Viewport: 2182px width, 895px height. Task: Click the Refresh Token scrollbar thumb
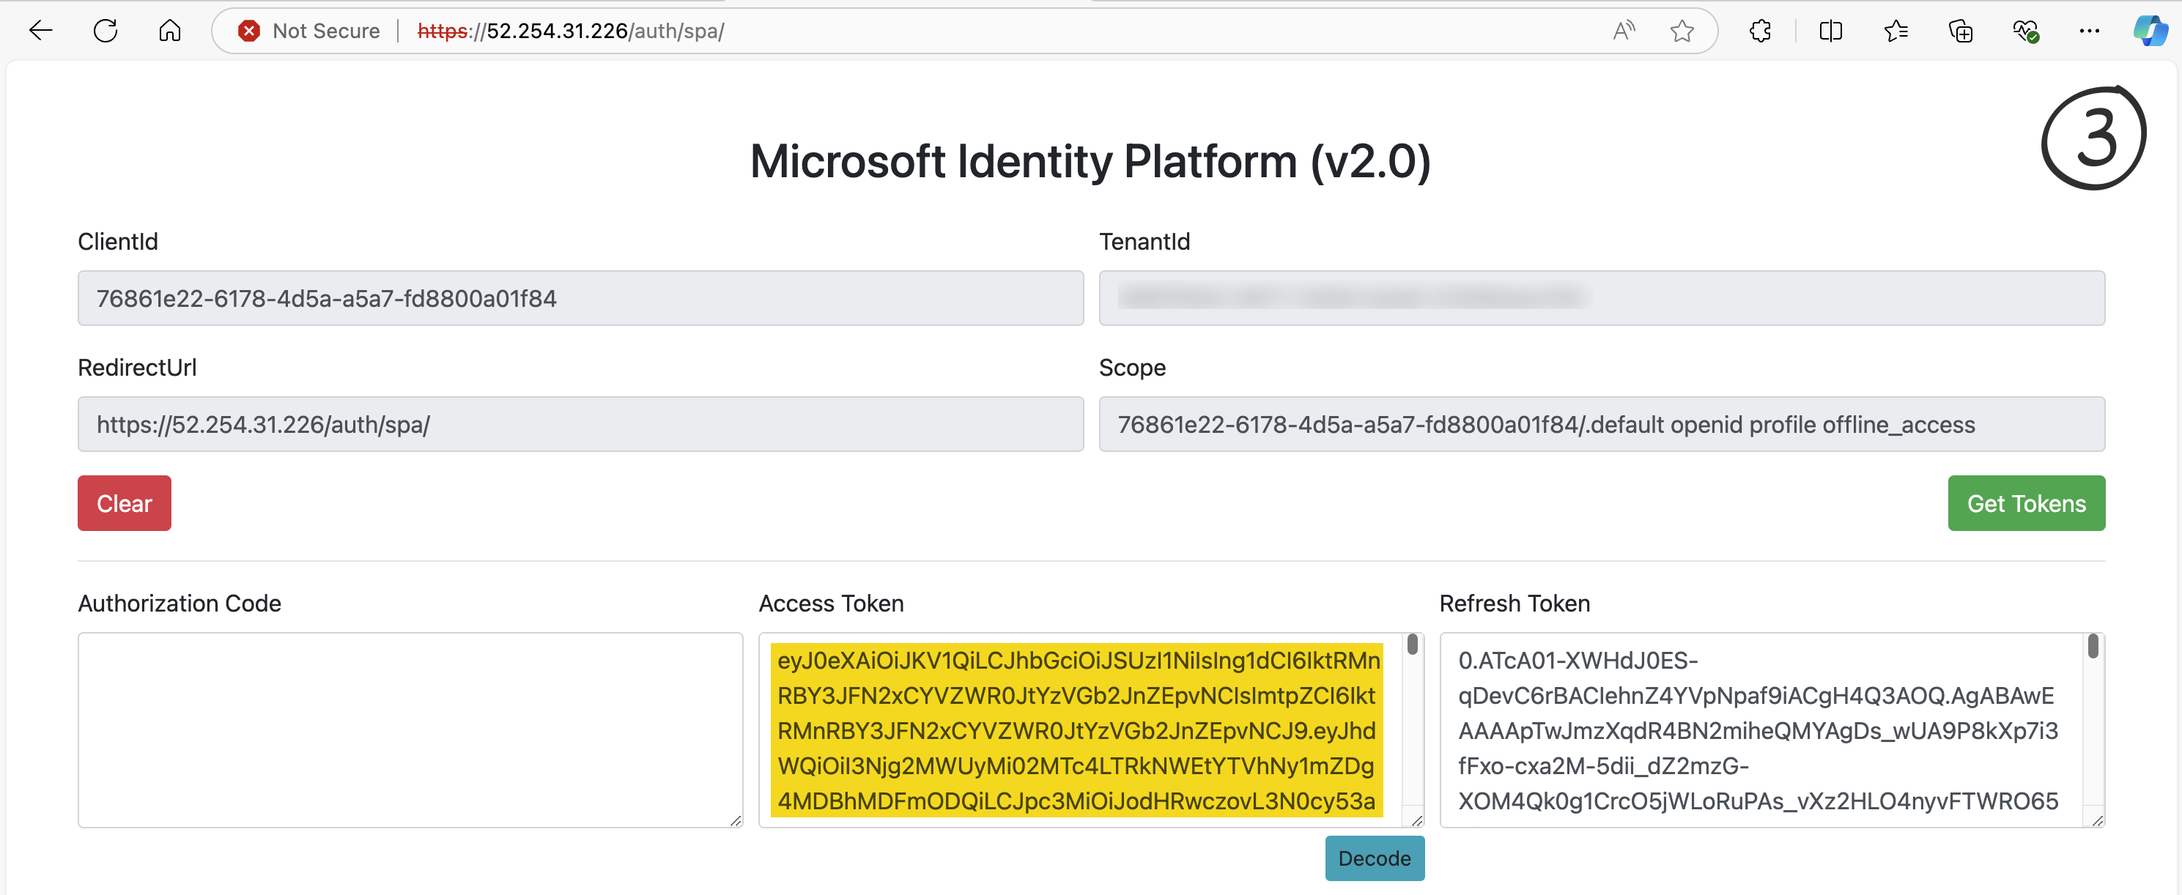tap(2092, 646)
